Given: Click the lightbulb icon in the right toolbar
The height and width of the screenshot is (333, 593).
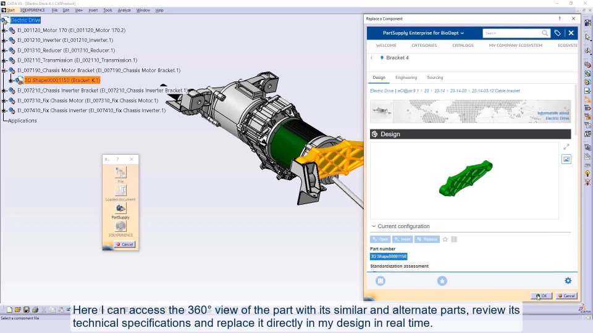Looking at the screenshot, I should point(587,174).
